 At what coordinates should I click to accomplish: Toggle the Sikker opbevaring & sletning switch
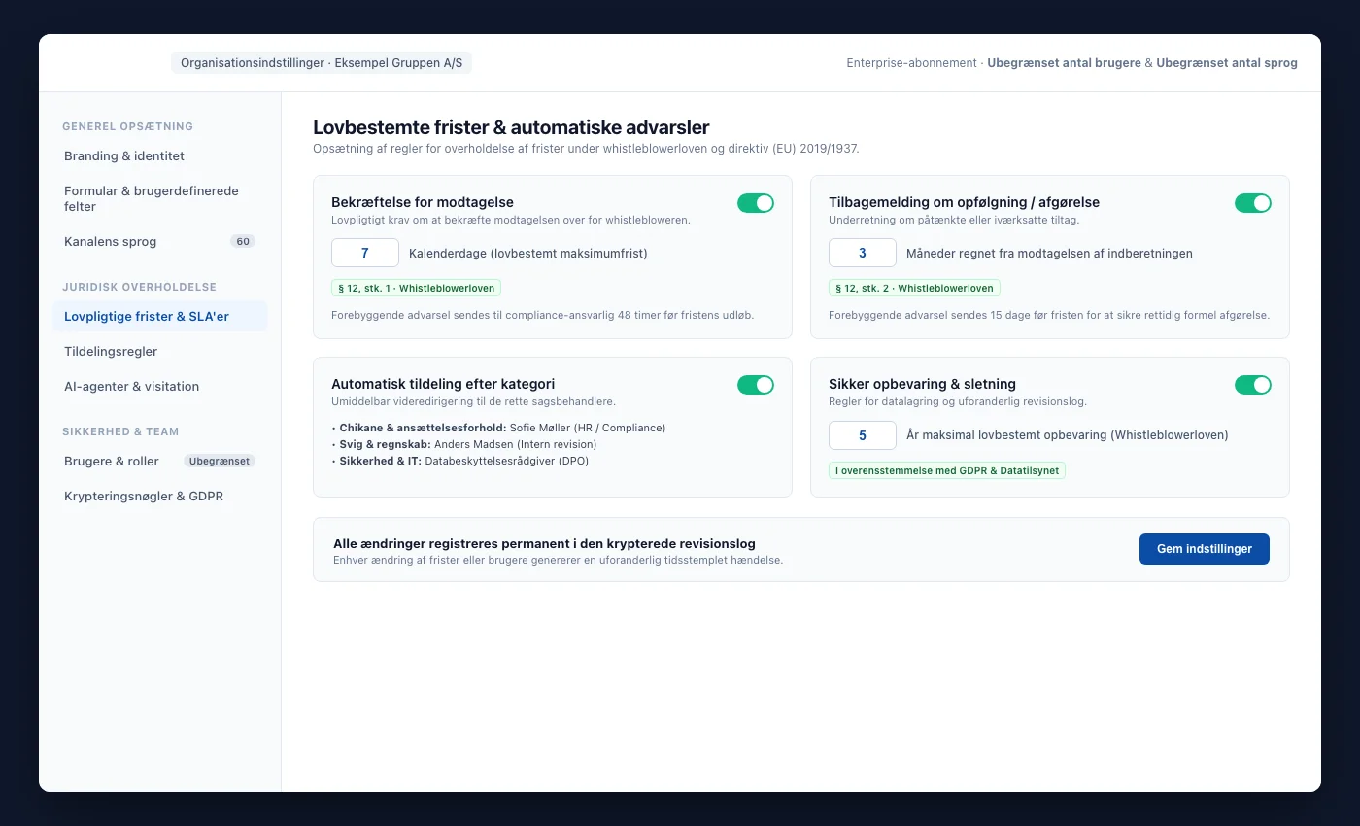tap(1253, 385)
